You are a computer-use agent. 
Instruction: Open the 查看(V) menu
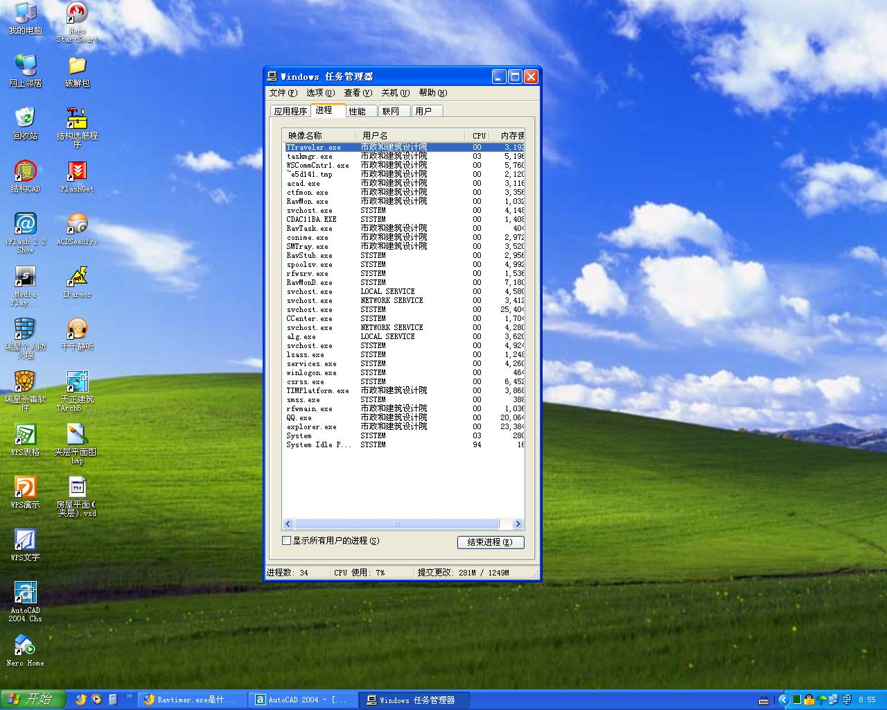358,93
